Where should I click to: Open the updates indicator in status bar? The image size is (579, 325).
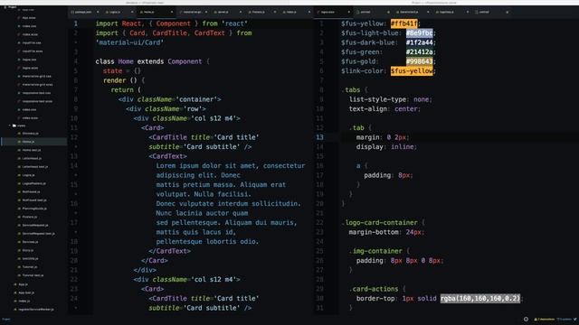click(564, 319)
